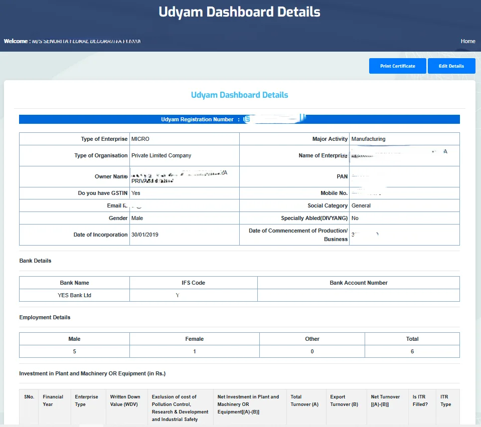Click the Social Category label

tap(328, 205)
